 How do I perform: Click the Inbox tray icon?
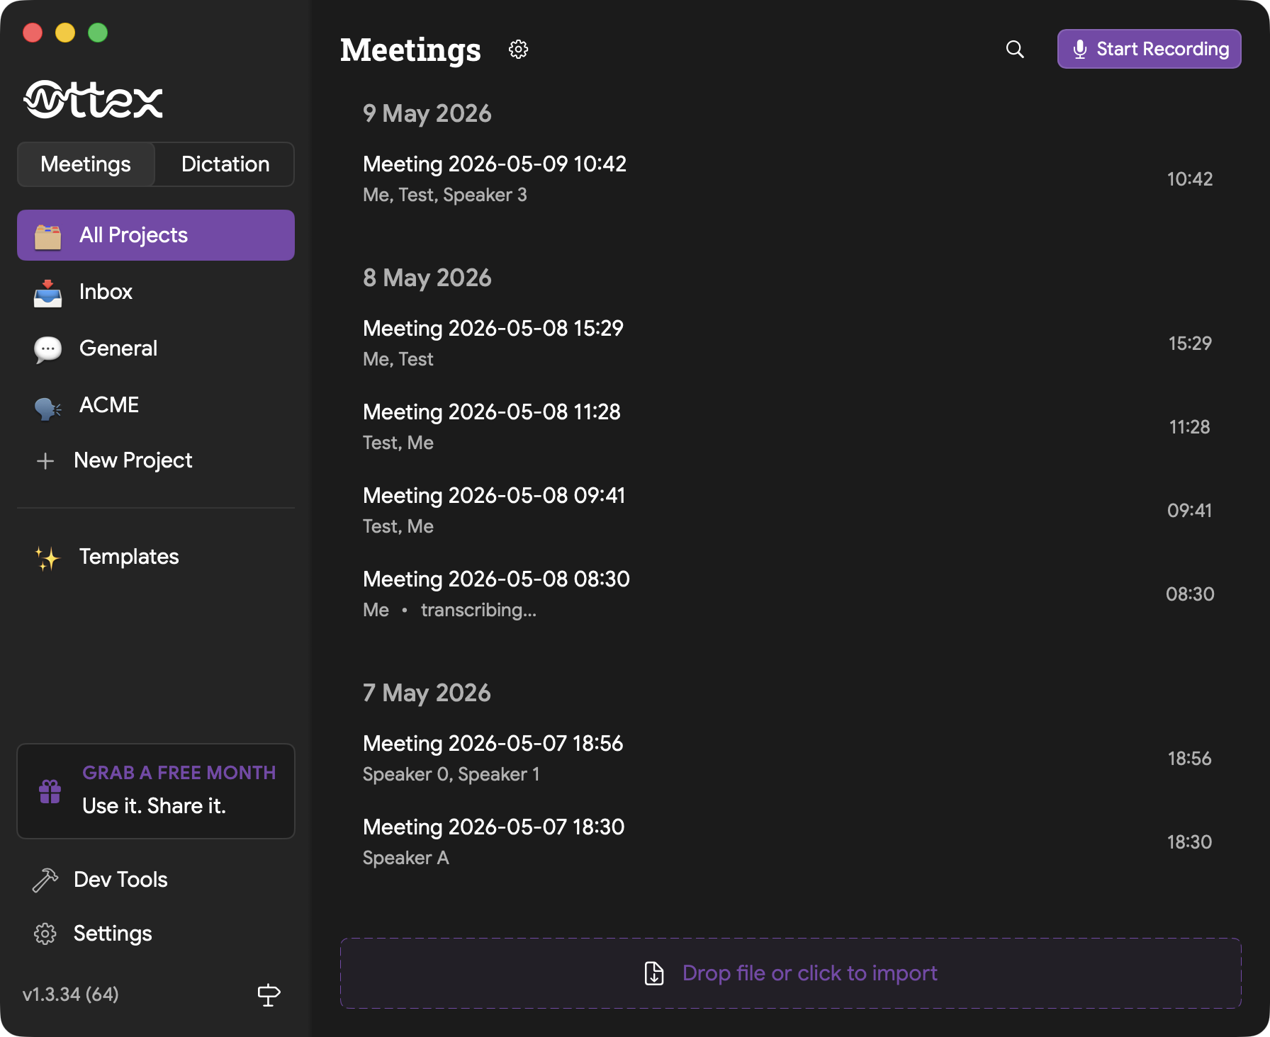pyautogui.click(x=48, y=293)
